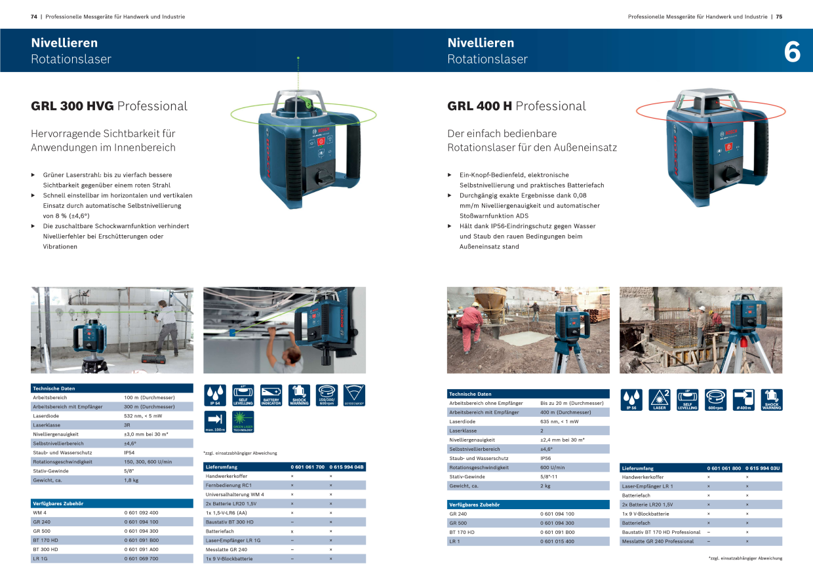Click the battery indicator icon

pos(271,395)
